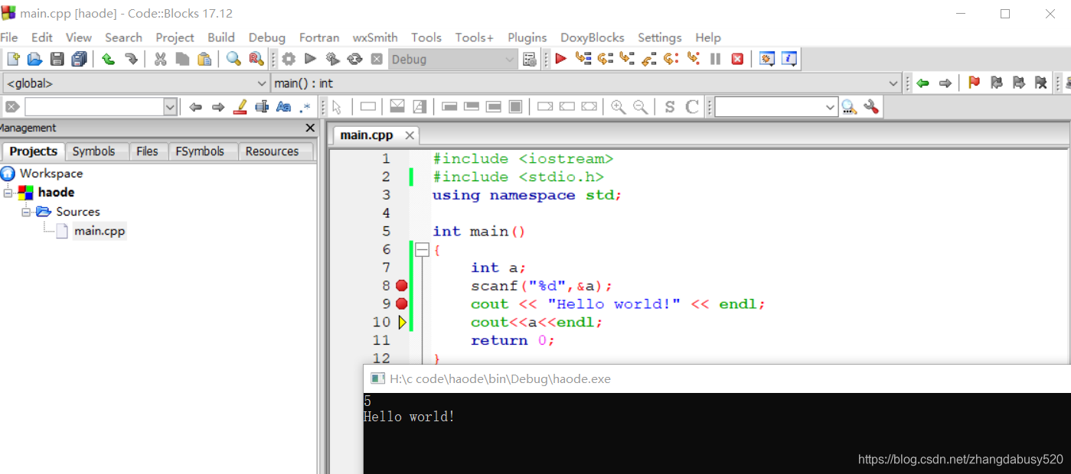
Task: Open the debugger Various info icon
Action: (x=789, y=59)
